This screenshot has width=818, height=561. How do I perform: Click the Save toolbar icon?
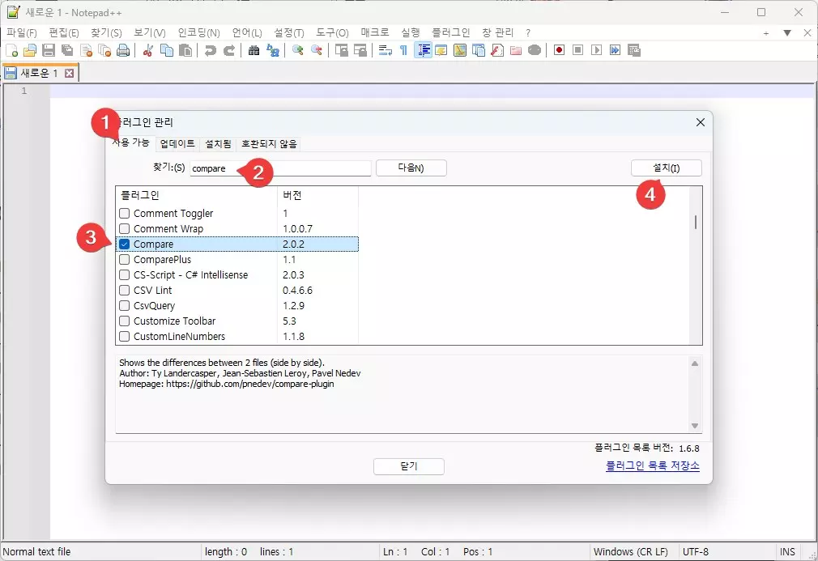pos(49,50)
